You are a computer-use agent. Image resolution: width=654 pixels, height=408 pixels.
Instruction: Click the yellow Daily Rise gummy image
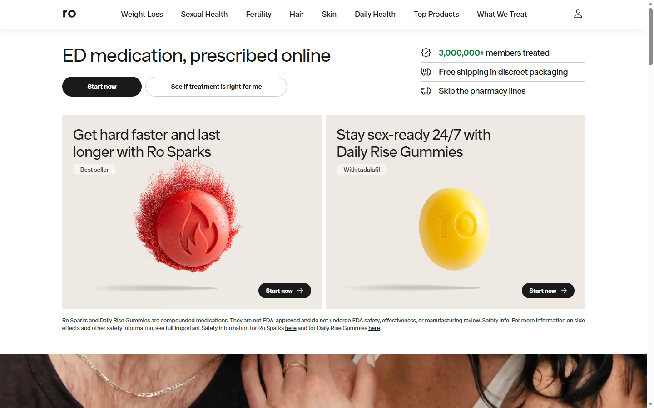tap(453, 229)
